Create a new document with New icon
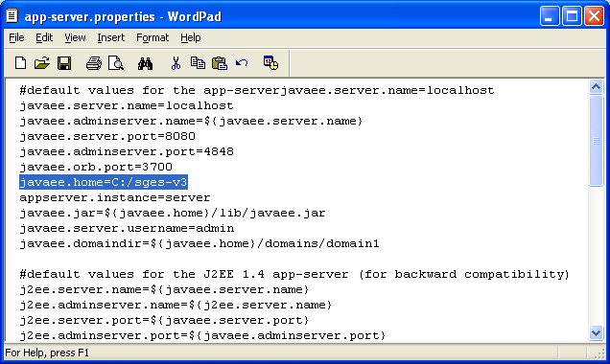Image resolution: width=610 pixels, height=364 pixels. point(20,63)
